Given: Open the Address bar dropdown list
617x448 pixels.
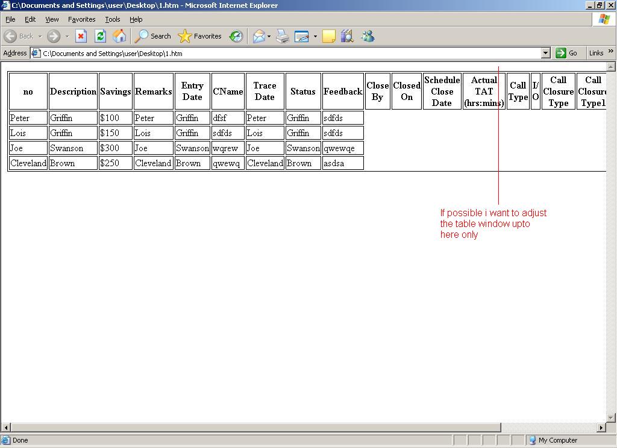Looking at the screenshot, I should 546,53.
